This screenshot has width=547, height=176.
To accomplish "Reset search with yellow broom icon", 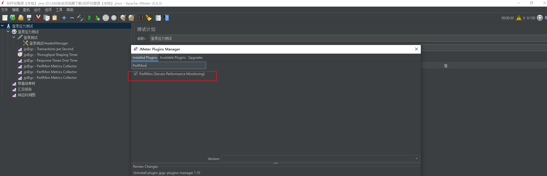I will pos(149,18).
